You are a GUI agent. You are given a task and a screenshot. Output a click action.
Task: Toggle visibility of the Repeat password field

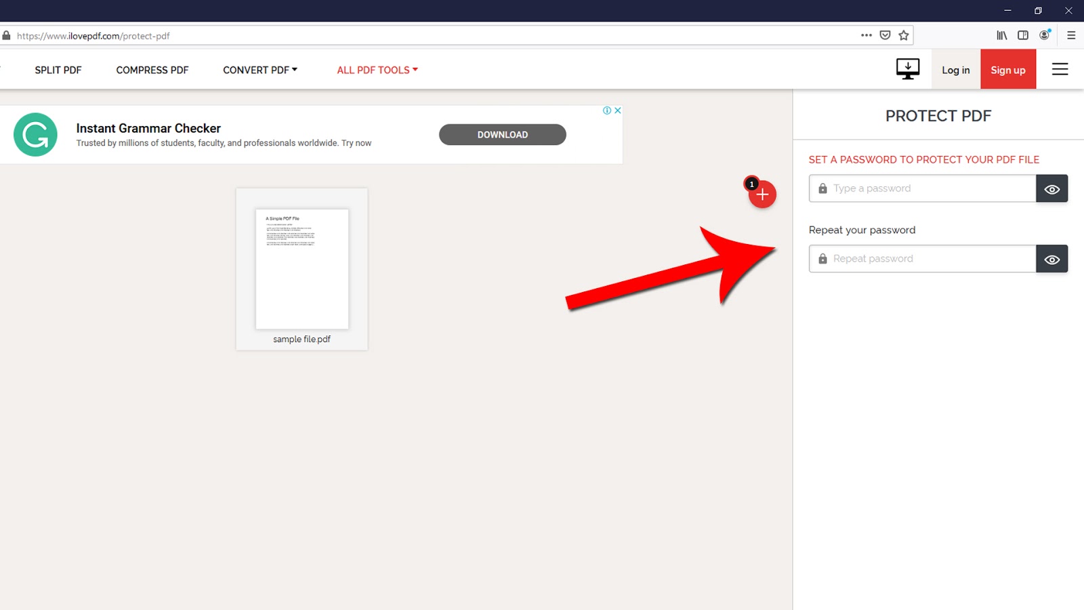pos(1051,258)
